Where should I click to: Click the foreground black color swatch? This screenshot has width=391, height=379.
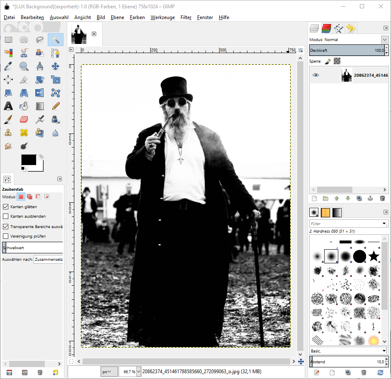(28, 160)
